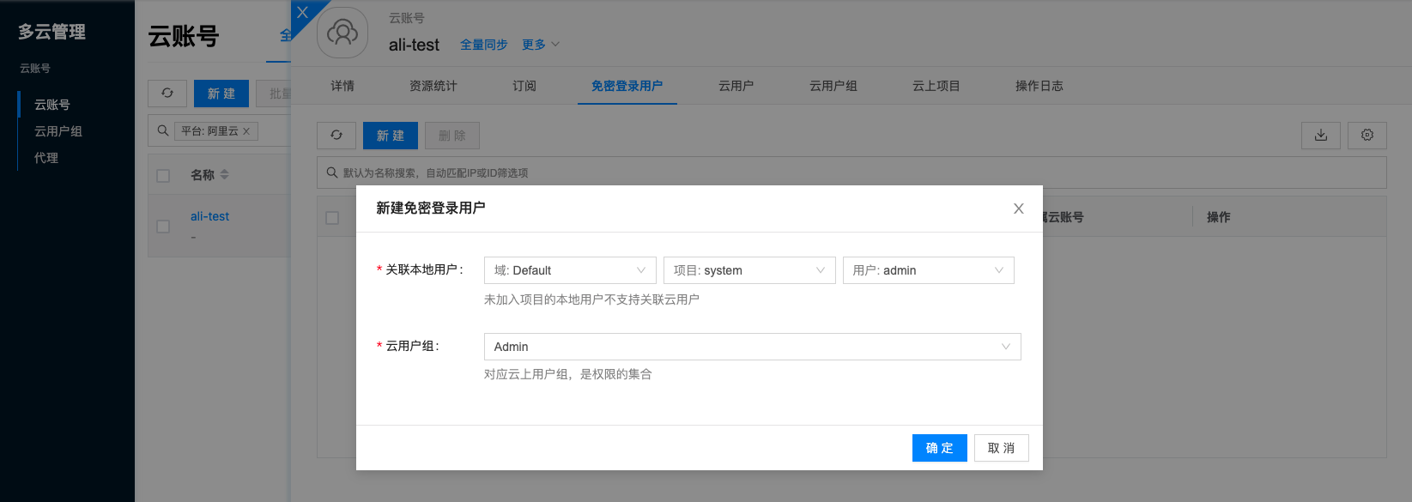The height and width of the screenshot is (502, 1412).
Task: Confirm the dialog with 确定 button
Action: [939, 448]
